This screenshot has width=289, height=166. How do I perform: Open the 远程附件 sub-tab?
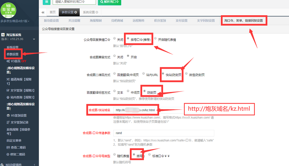139,21
